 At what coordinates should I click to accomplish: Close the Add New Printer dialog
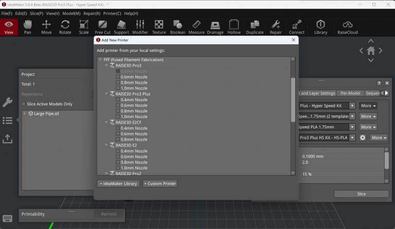coord(294,40)
